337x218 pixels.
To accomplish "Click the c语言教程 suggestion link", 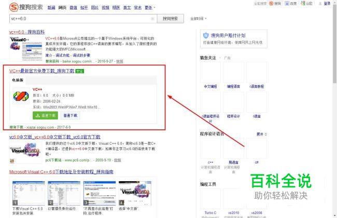I will 257,86.
